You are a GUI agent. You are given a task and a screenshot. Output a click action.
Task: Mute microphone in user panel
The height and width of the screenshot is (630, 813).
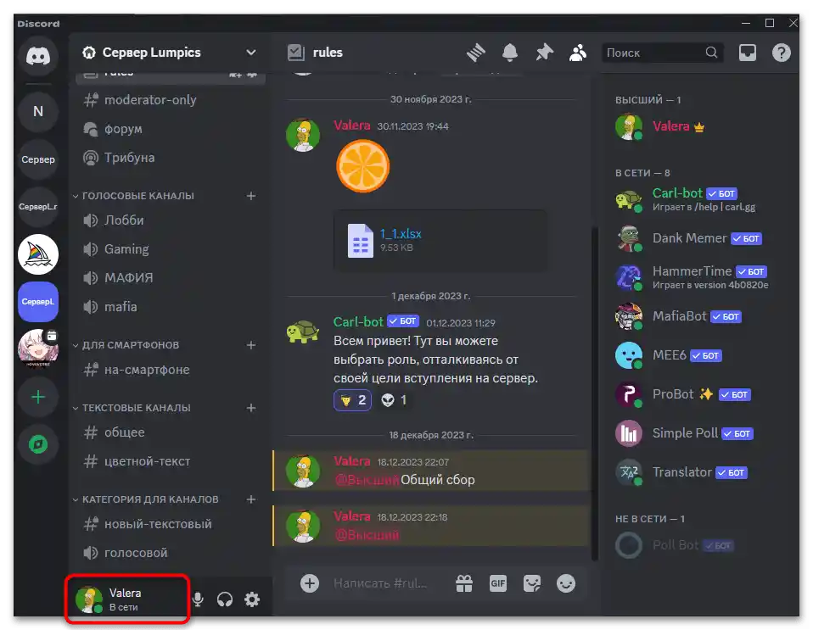click(x=198, y=599)
